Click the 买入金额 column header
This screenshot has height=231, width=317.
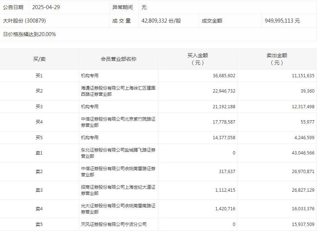pos(198,59)
